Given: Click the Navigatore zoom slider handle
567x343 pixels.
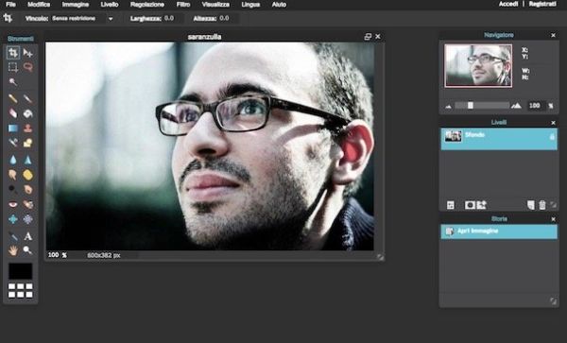Looking at the screenshot, I should pyautogui.click(x=470, y=105).
